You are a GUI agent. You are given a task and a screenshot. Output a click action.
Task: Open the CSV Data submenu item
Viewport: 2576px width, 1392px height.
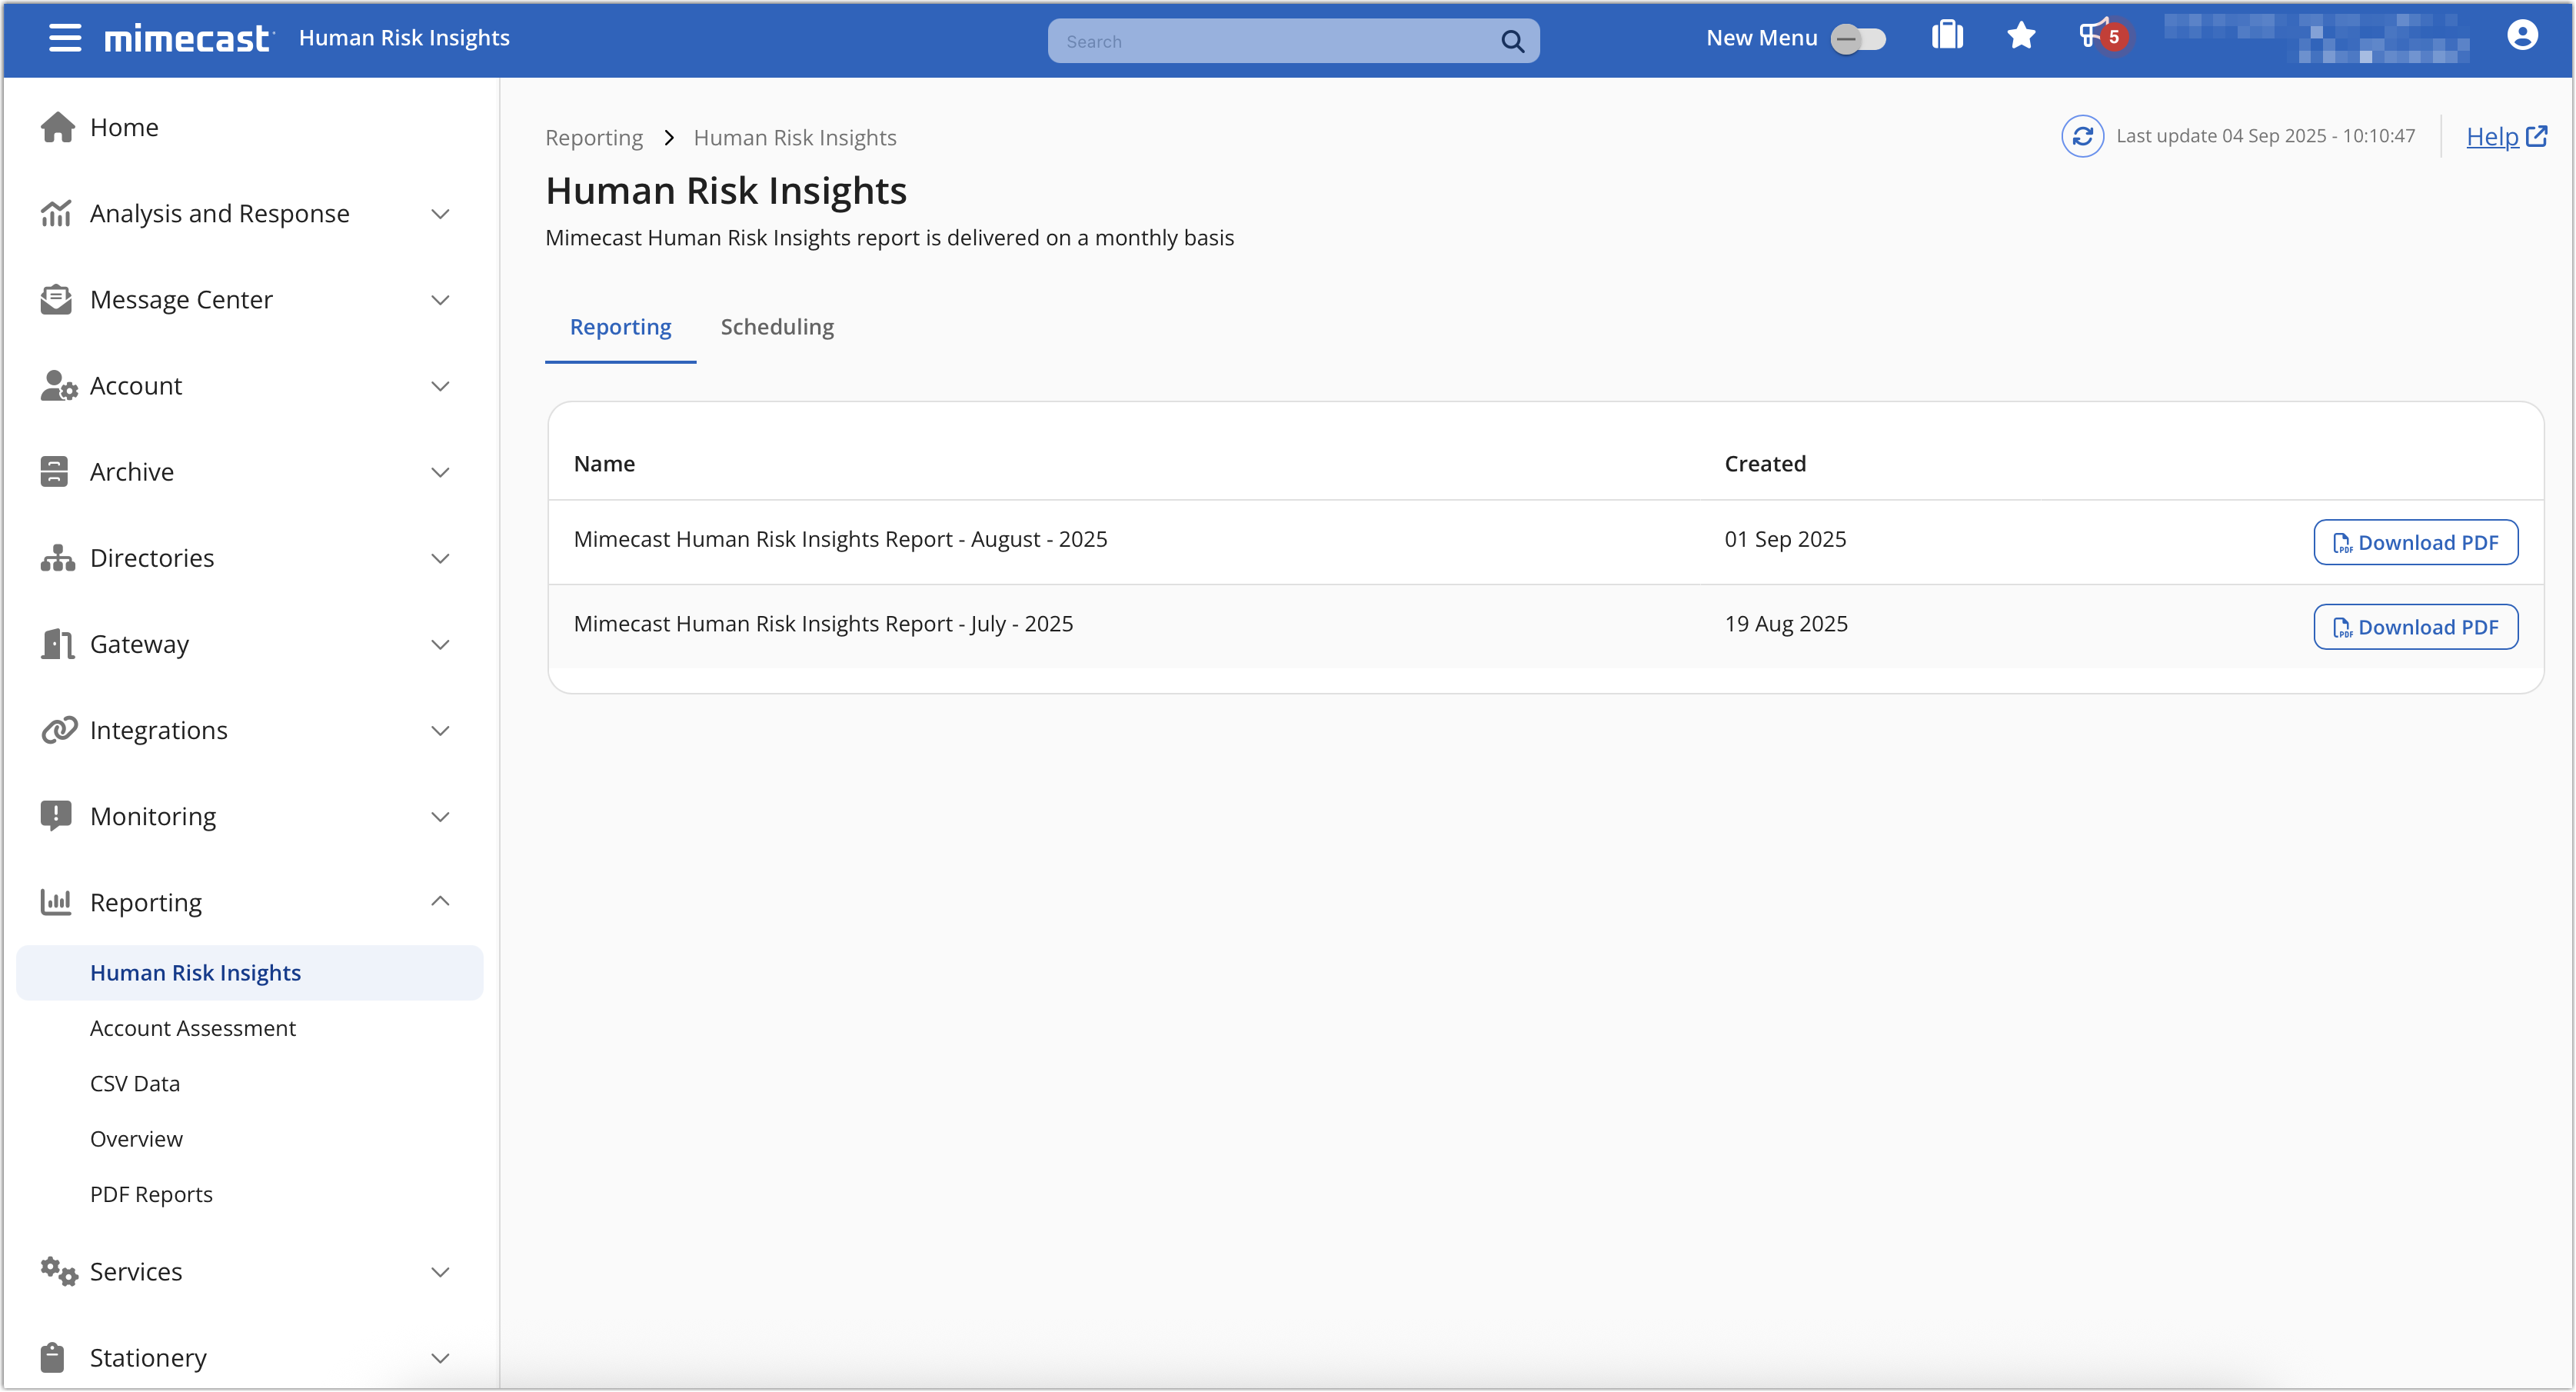[135, 1083]
